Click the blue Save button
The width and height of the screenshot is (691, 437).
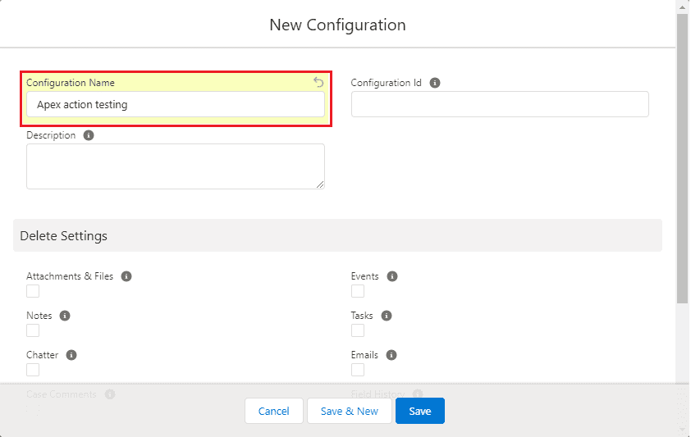pos(419,411)
